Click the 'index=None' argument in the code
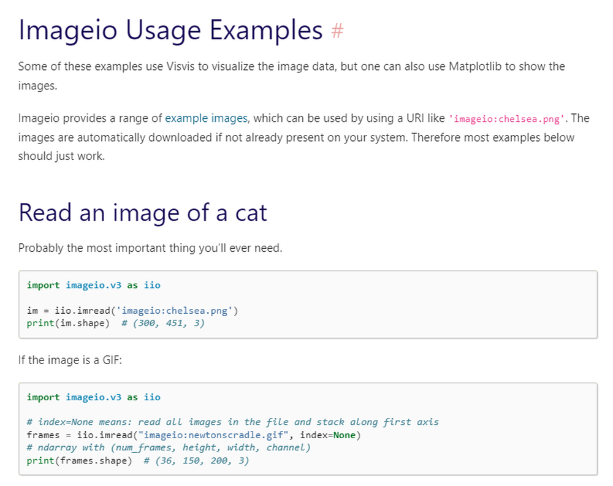This screenshot has height=486, width=613. coord(327,435)
